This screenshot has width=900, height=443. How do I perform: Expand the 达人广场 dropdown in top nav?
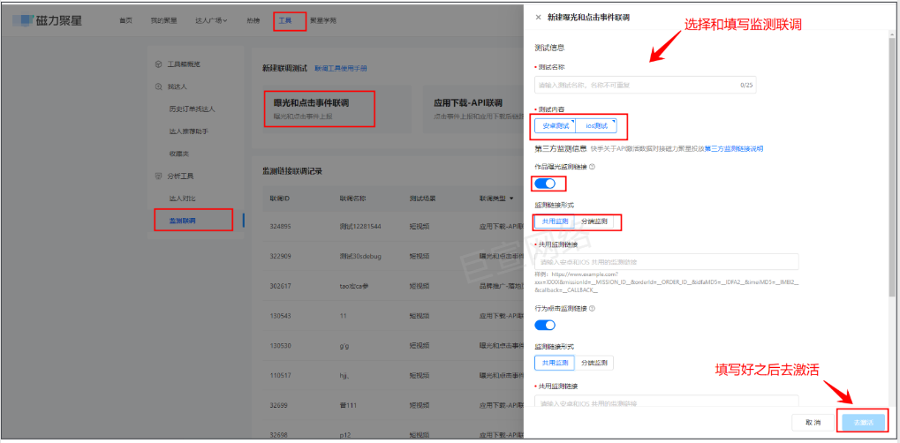pos(211,20)
